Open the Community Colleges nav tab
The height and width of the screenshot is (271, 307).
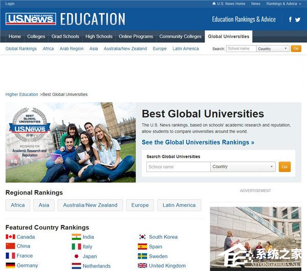[180, 37]
